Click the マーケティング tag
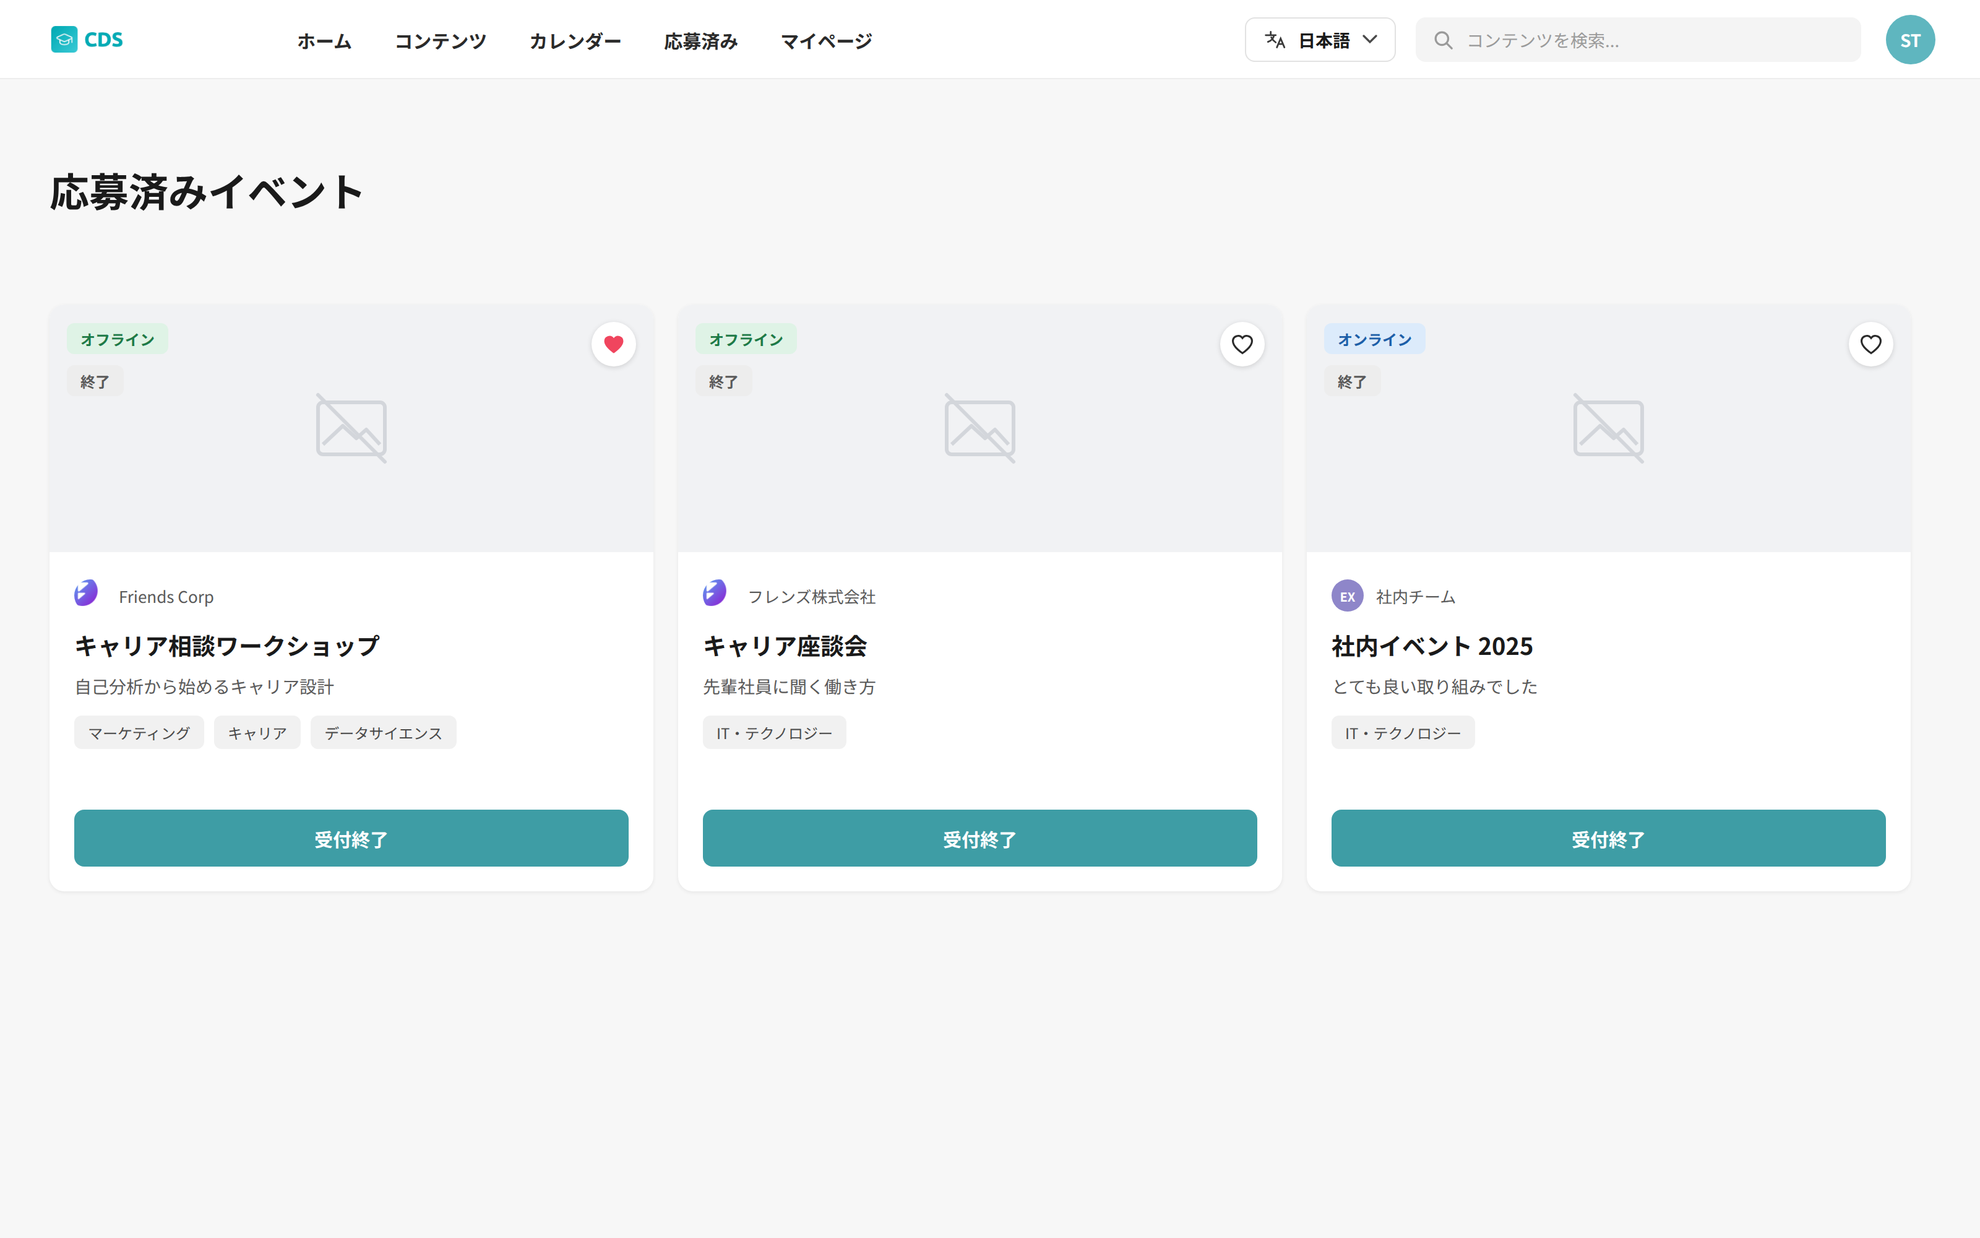This screenshot has width=1980, height=1238. pyautogui.click(x=139, y=733)
